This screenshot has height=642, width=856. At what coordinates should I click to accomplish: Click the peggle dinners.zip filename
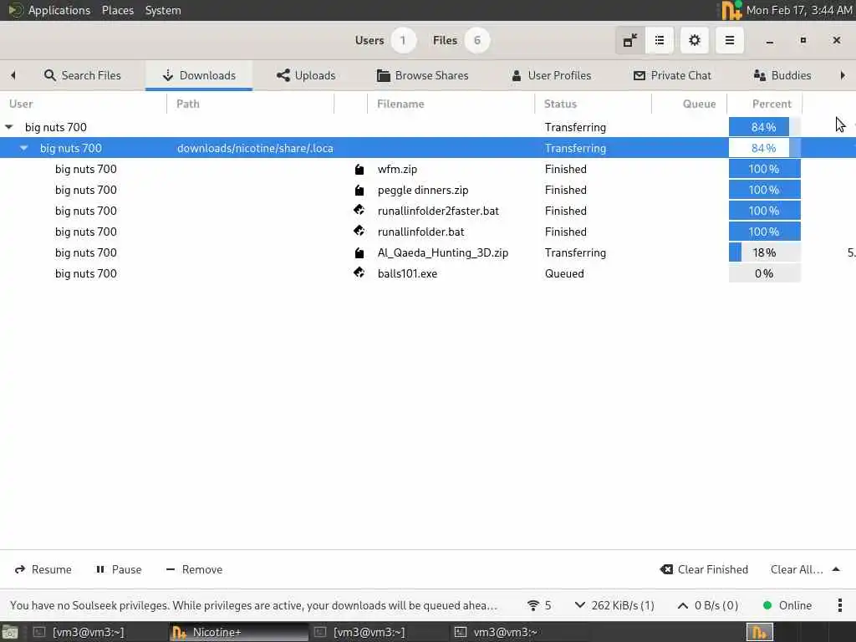[423, 190]
